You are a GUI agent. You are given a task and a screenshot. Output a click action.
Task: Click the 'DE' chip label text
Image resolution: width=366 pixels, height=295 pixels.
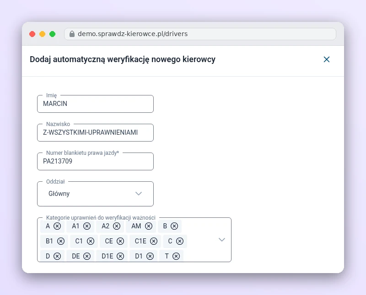point(76,256)
